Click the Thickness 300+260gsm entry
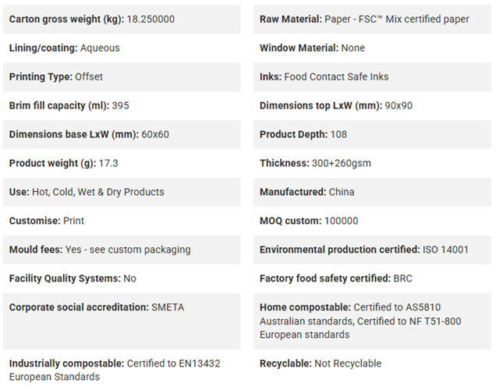Viewport: 499px width, 390px height. click(372, 163)
